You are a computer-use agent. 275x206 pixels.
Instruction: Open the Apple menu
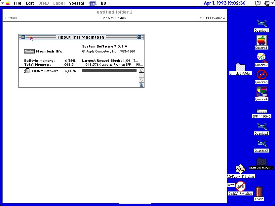[8, 3]
